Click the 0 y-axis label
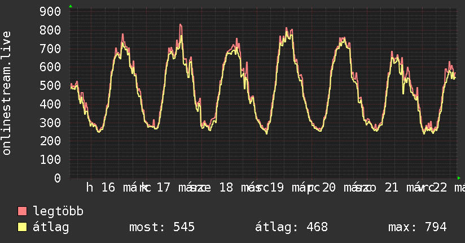 [x=58, y=178]
